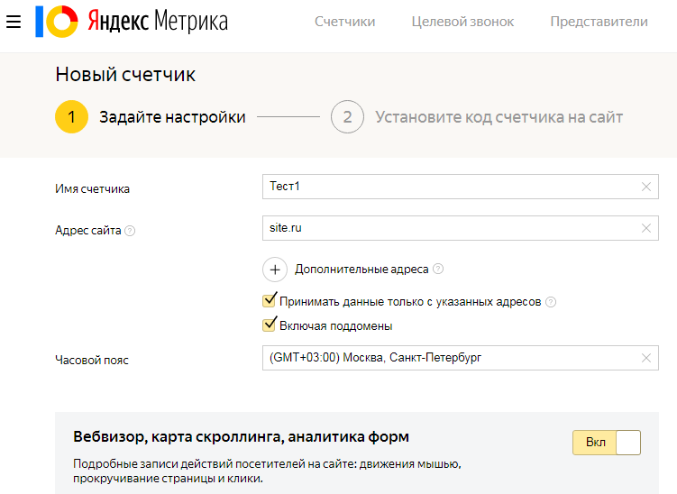Open the Счетчики tab

tap(344, 22)
